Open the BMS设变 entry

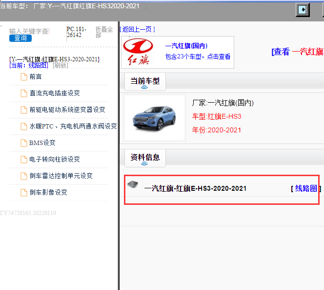(42, 143)
